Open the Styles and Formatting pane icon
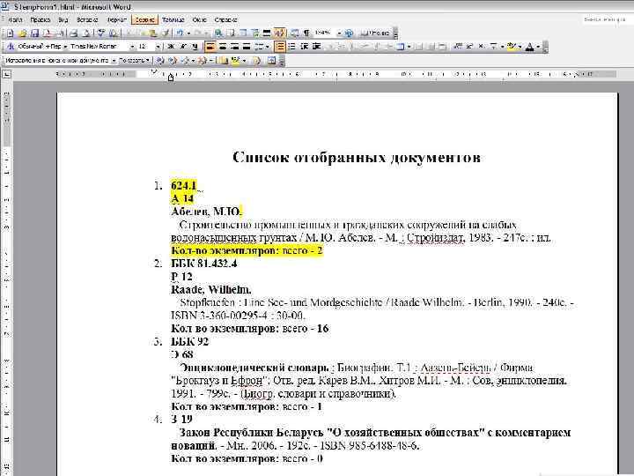 click(11, 47)
